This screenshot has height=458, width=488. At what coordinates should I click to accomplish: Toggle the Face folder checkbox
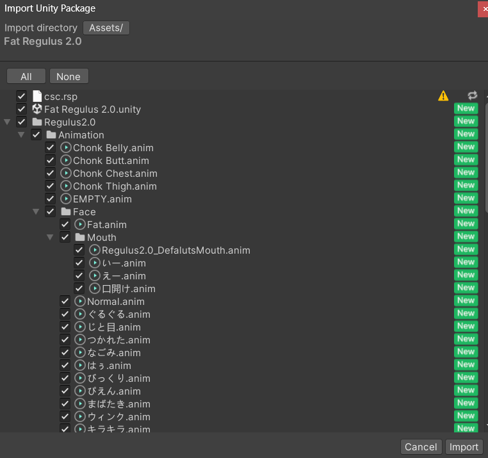tap(51, 211)
